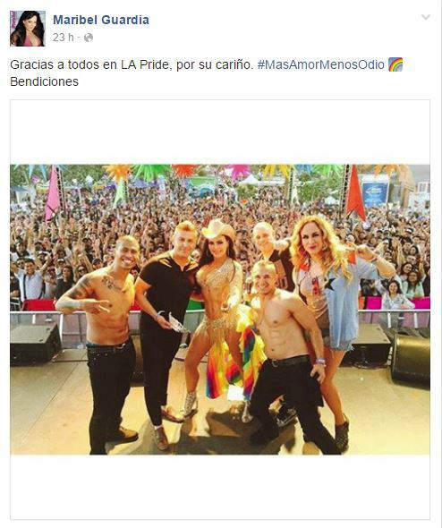Click the globe public audience icon
Image resolution: width=442 pixels, height=528 pixels.
pos(89,38)
